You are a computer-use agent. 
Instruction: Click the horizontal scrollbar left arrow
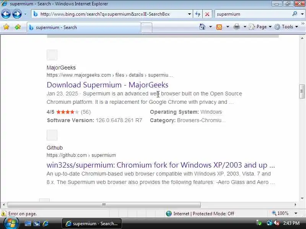click(x=4, y=205)
